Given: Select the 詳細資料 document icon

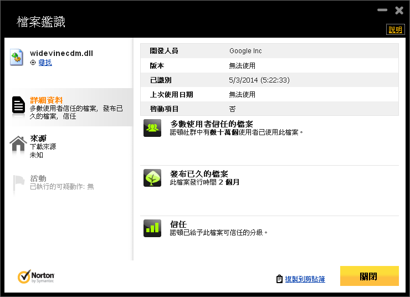Looking at the screenshot, I should click(x=19, y=105).
